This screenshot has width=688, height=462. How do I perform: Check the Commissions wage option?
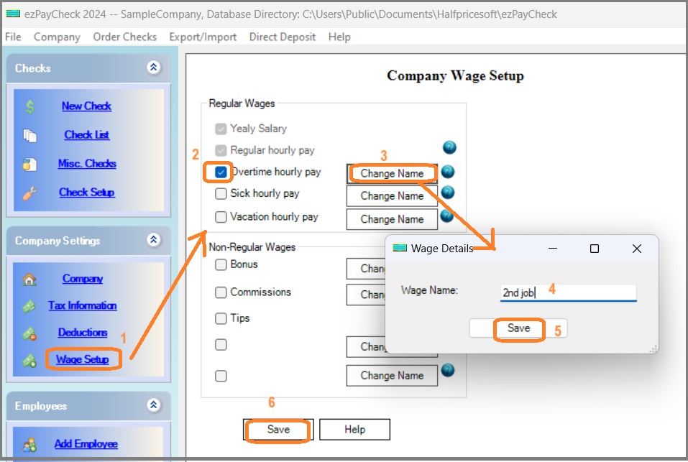tap(221, 292)
